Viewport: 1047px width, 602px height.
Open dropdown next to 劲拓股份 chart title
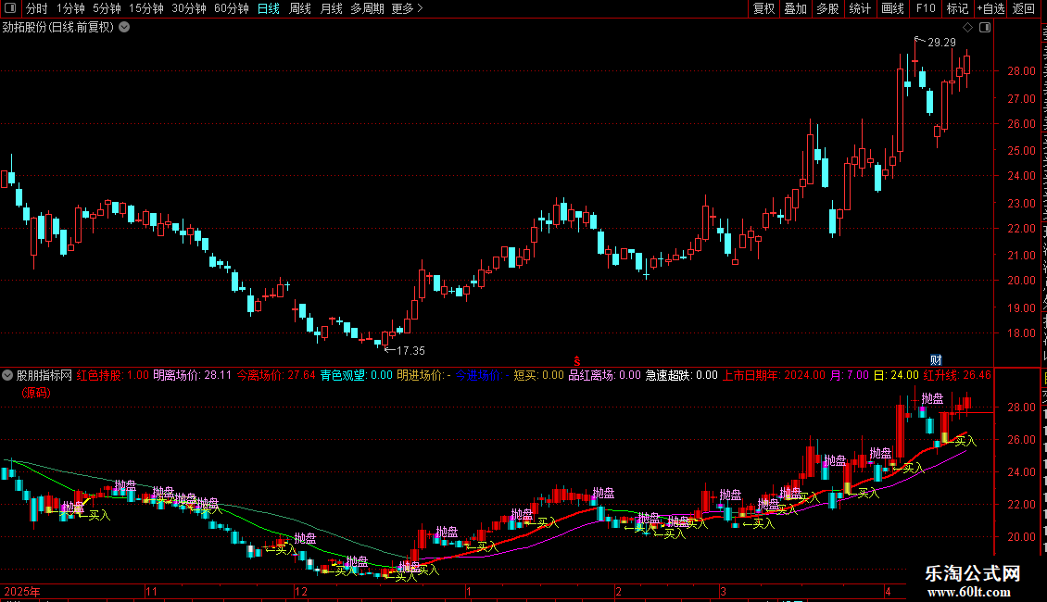[124, 28]
